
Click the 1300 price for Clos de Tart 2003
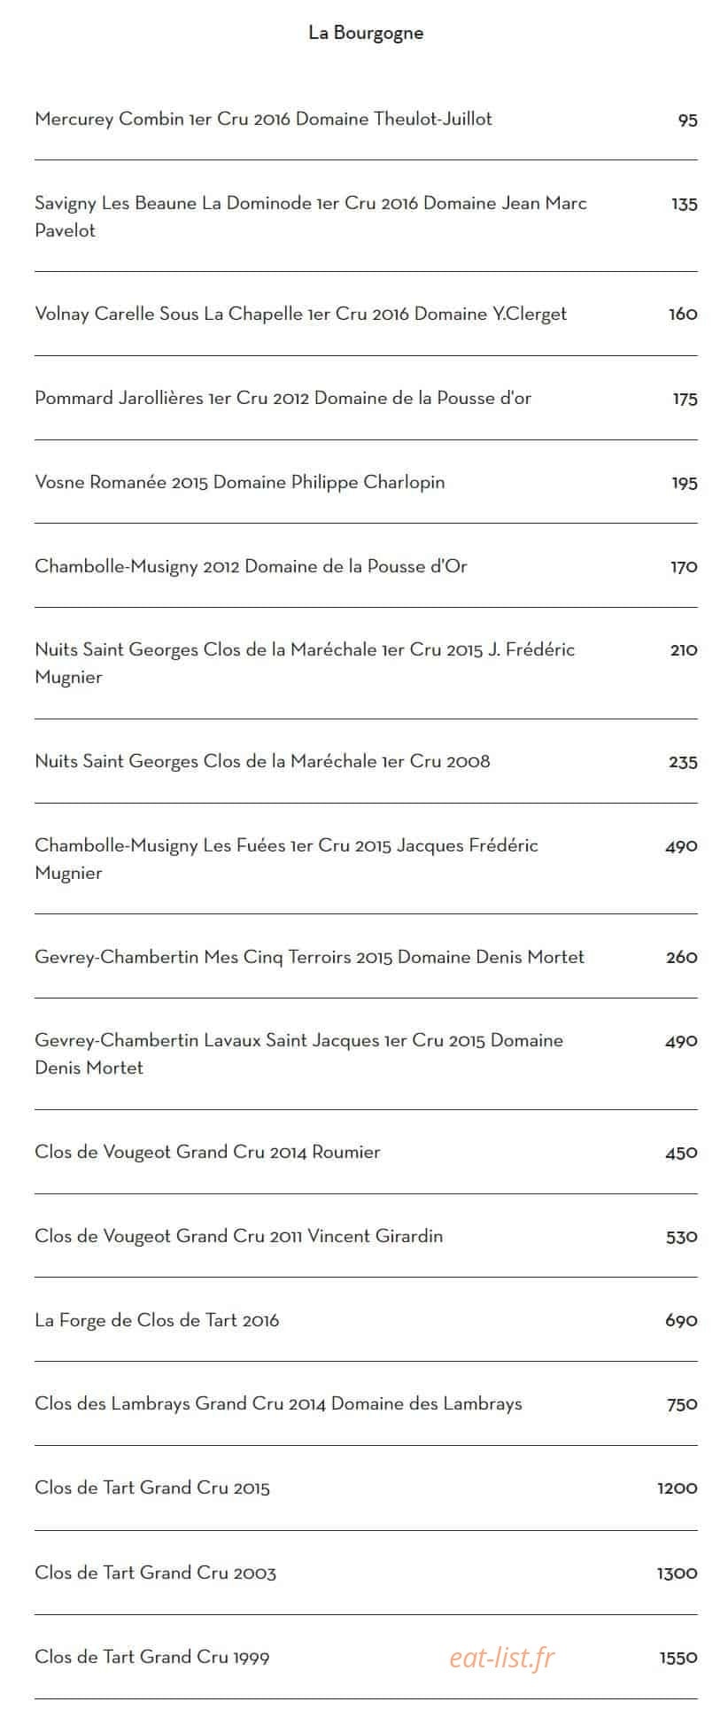(x=677, y=1573)
